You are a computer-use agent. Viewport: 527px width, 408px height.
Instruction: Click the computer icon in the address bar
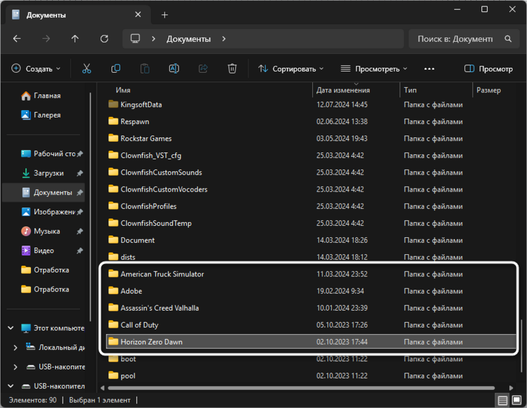135,39
